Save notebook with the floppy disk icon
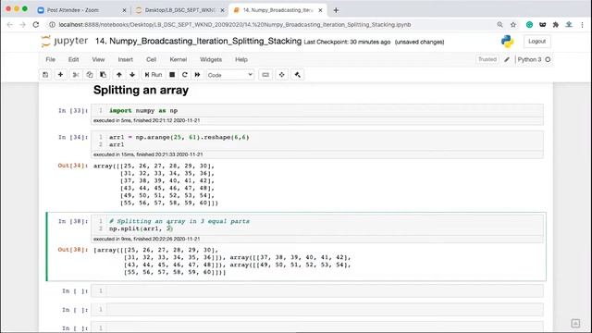This screenshot has height=333, width=592. pyautogui.click(x=45, y=75)
